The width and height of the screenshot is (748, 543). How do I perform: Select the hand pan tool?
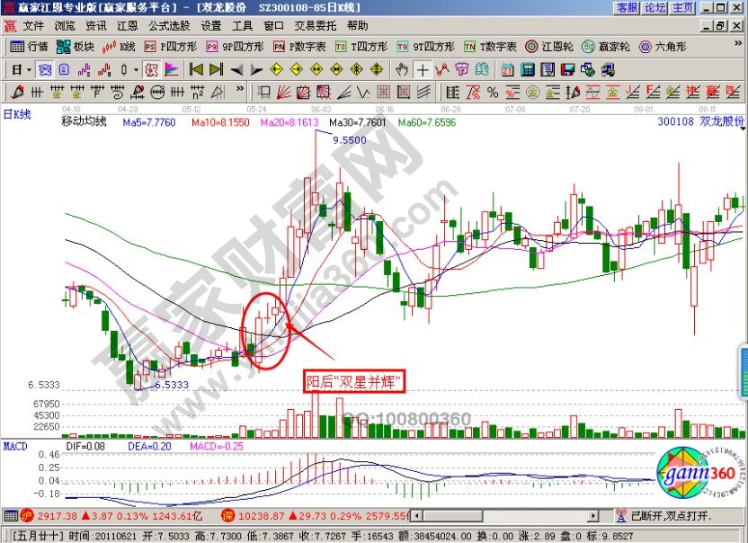tap(402, 69)
